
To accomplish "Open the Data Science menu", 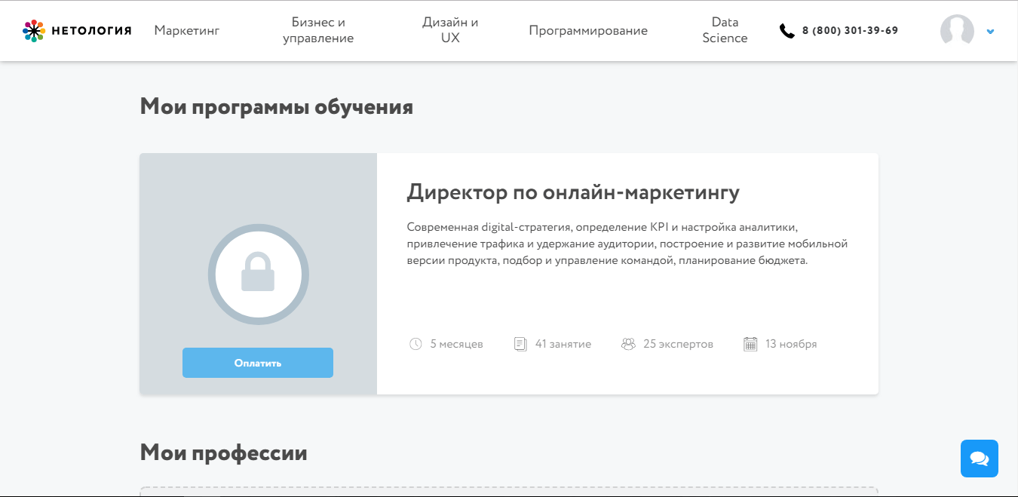I will point(725,30).
